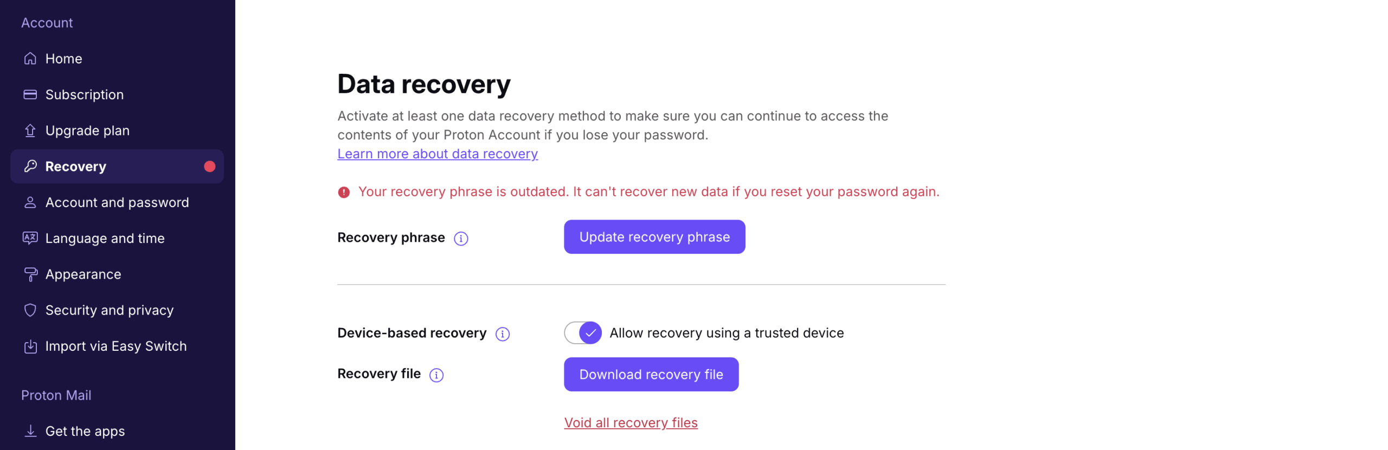Click the Device-based recovery info icon
The image size is (1388, 450).
click(502, 334)
